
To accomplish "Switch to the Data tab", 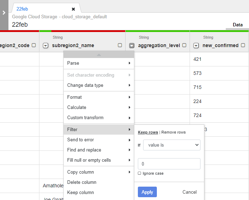I will 237,25.
